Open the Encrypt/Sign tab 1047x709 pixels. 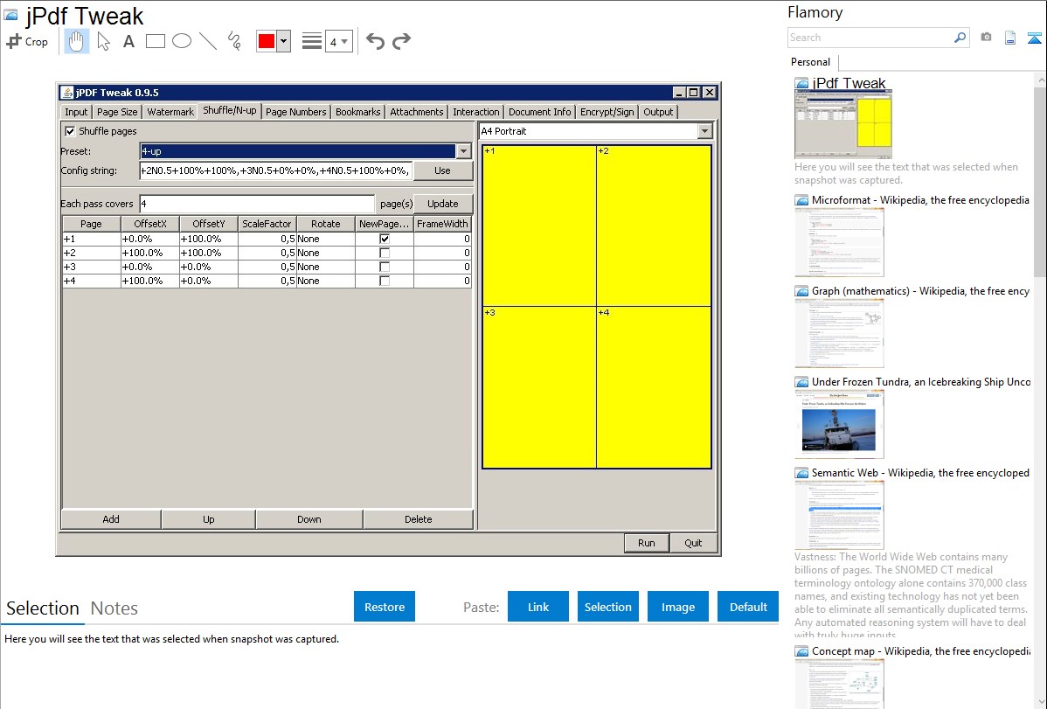click(x=607, y=112)
